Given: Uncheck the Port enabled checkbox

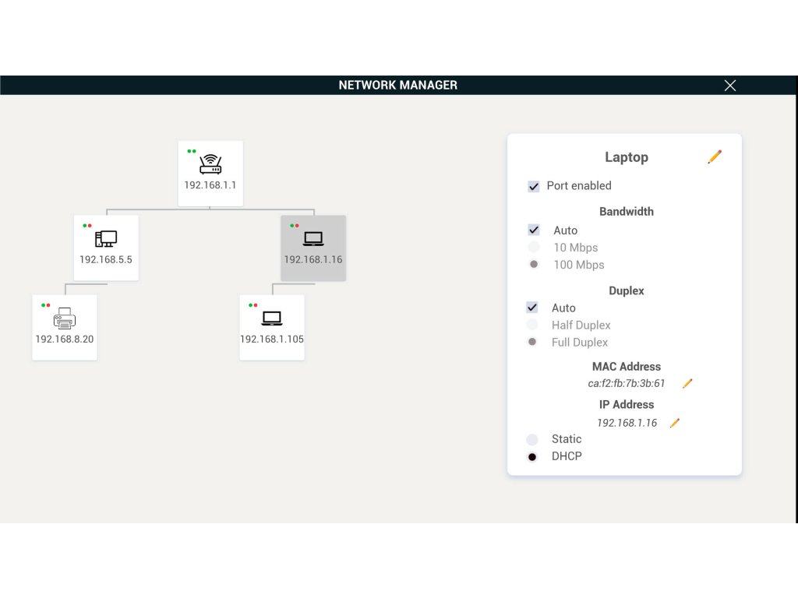Looking at the screenshot, I should [534, 186].
